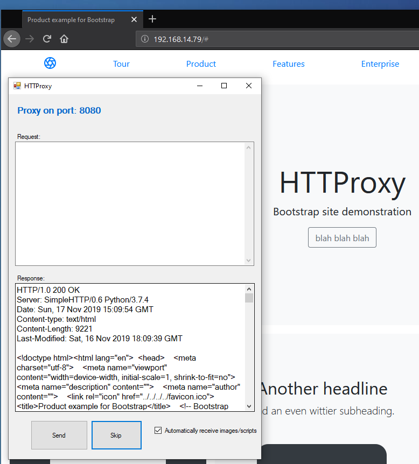Click Response scrollbar down arrow
419x464 pixels.
[249, 406]
